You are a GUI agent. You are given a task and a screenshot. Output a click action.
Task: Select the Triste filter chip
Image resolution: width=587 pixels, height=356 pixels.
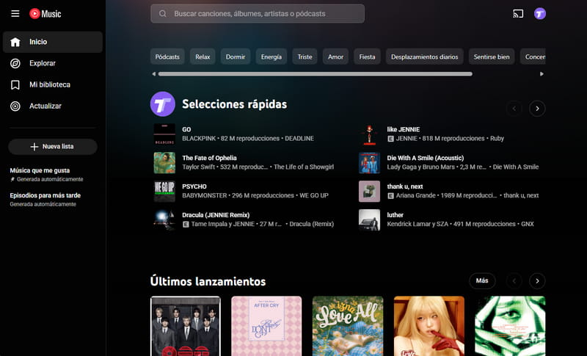point(305,57)
